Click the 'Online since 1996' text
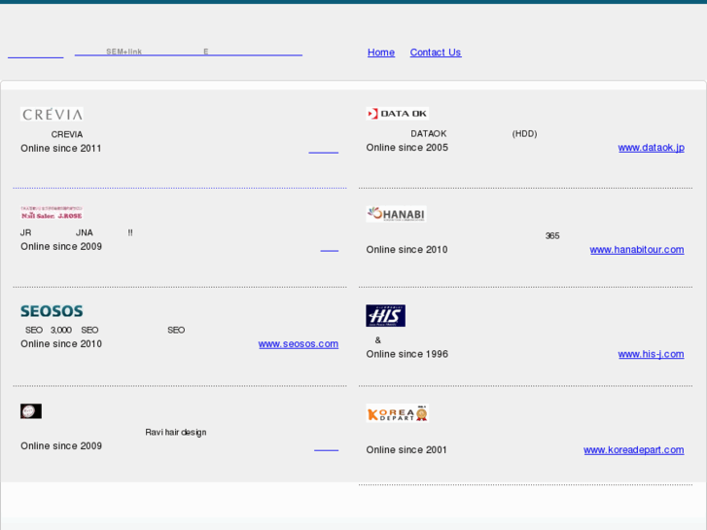Screen dimensions: 707x530 coord(407,354)
